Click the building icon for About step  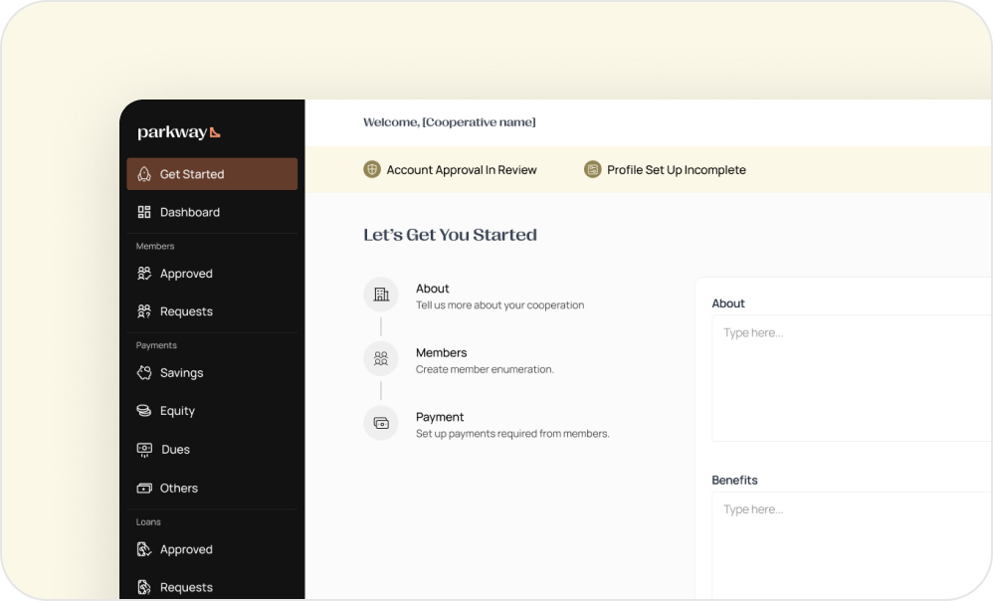coord(380,295)
